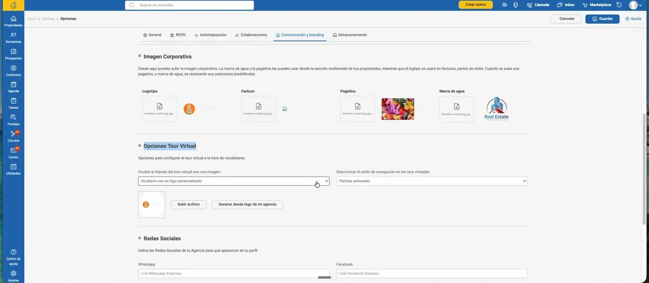Click the expand window icon near avatar

[619, 5]
